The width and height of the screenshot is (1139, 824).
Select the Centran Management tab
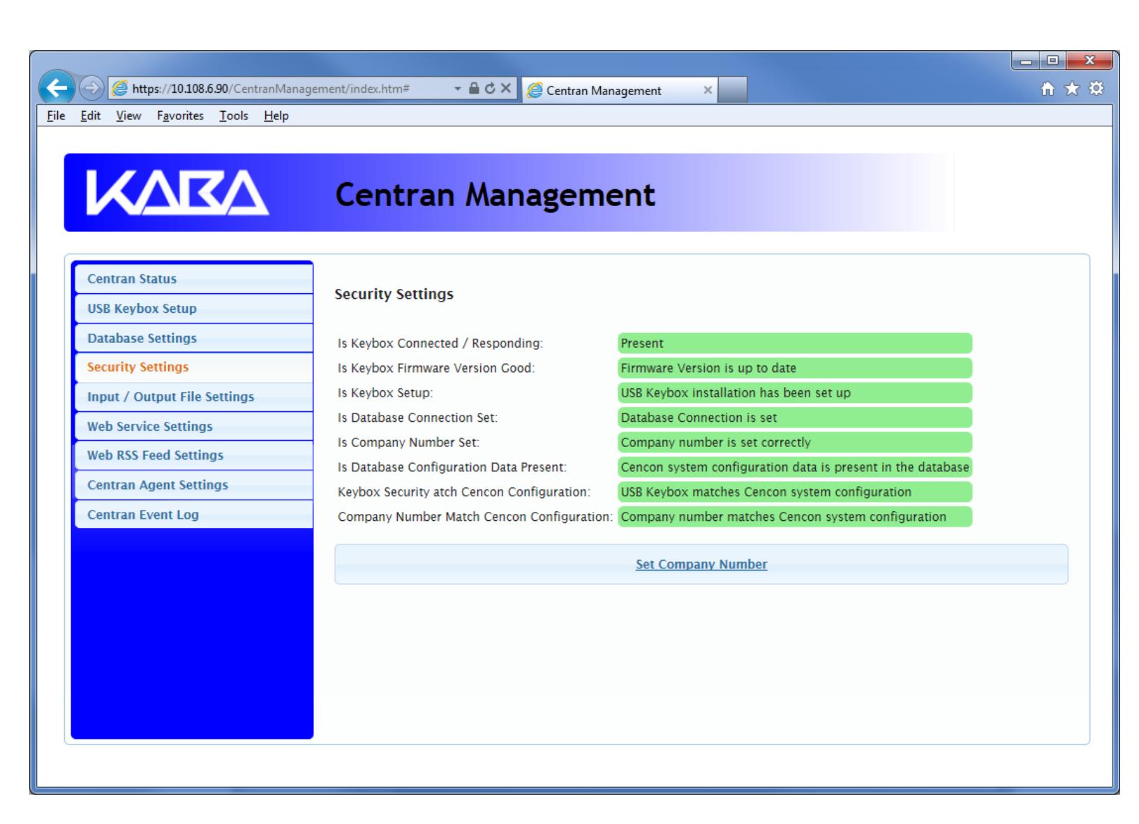(620, 90)
